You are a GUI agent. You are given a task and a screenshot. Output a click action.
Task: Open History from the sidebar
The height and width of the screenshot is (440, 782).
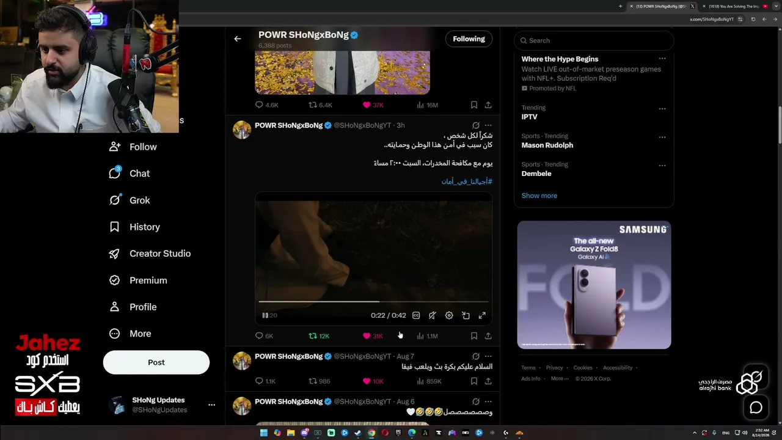(134, 227)
